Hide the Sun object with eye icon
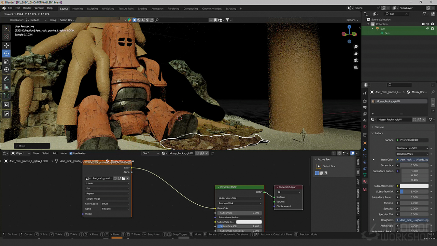The image size is (437, 246). coord(427,29)
